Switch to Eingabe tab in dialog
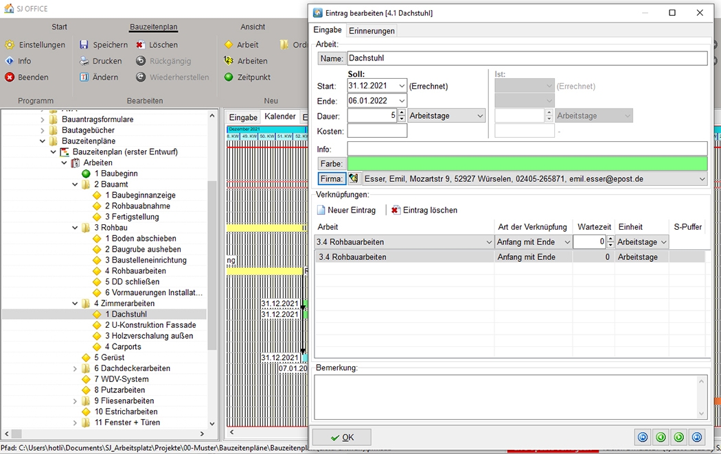 coord(328,30)
